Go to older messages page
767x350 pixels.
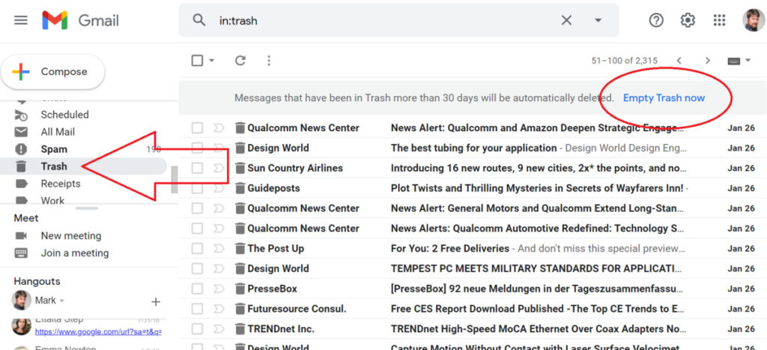click(707, 61)
